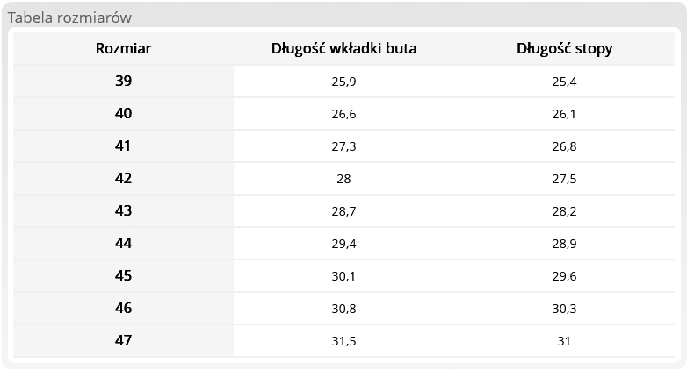Click foot length value 30,3

564,309
